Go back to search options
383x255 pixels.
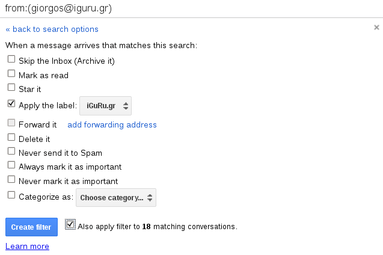click(52, 29)
